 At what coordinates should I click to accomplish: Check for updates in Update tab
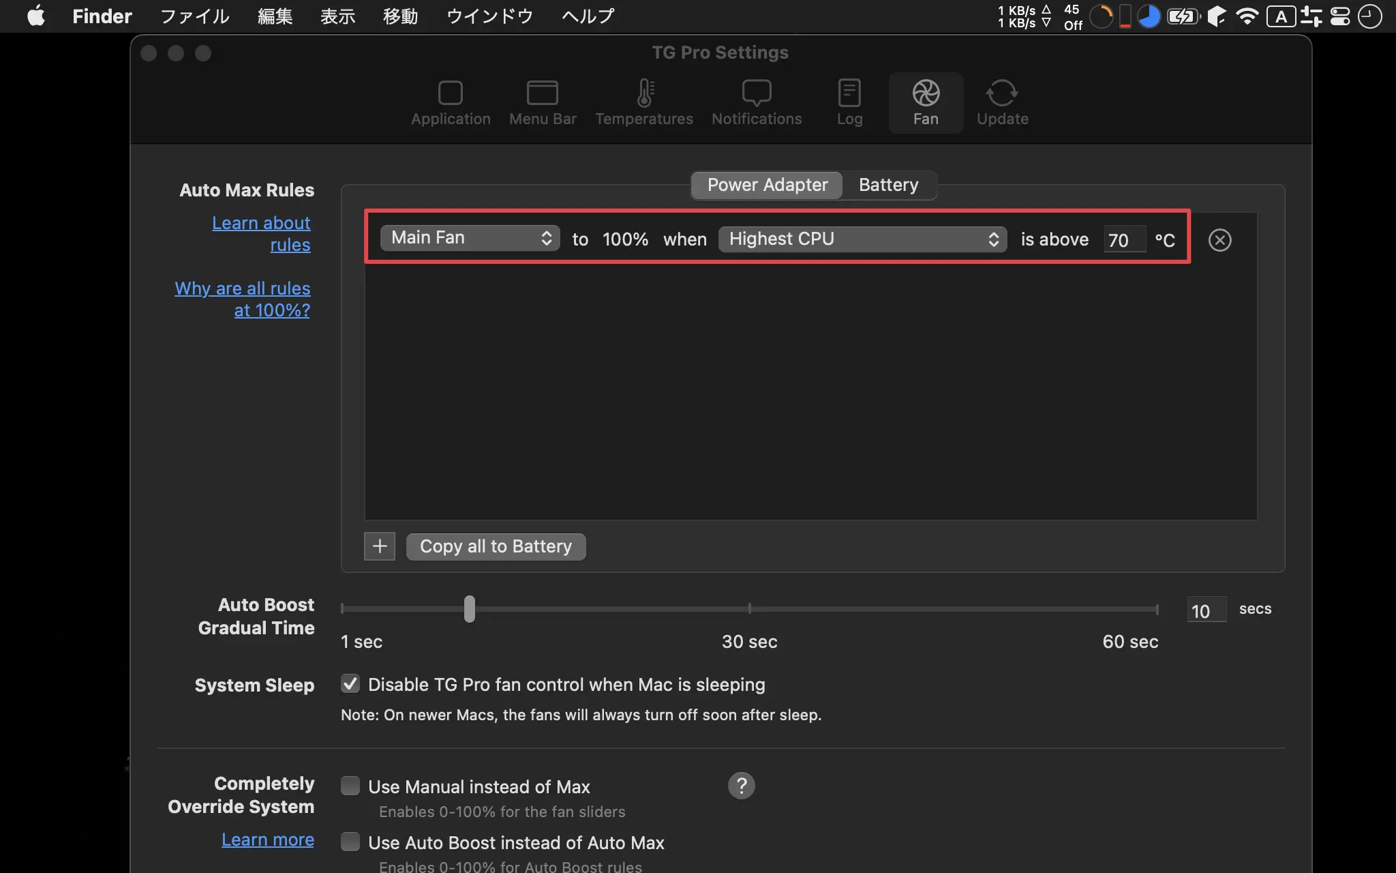(1001, 100)
